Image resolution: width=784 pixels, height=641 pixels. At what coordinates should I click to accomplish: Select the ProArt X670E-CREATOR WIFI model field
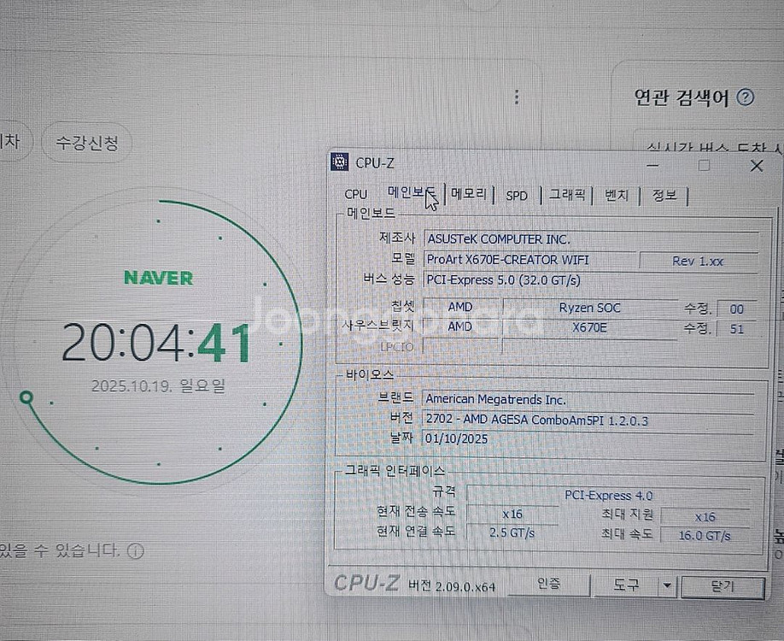click(x=529, y=260)
